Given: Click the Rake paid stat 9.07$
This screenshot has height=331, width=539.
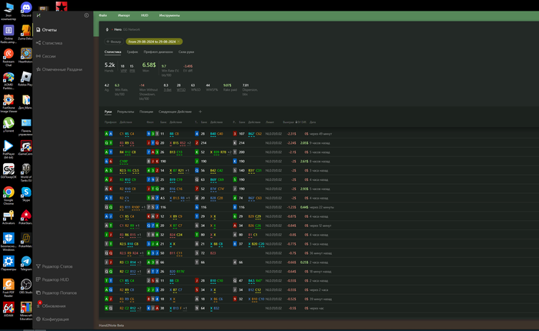Looking at the screenshot, I should point(229,87).
